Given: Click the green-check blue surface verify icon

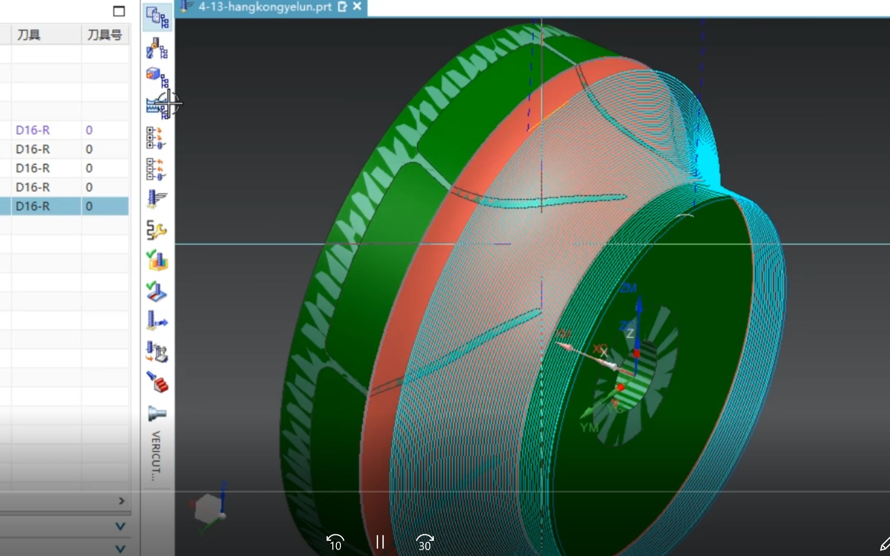Looking at the screenshot, I should pos(157,292).
